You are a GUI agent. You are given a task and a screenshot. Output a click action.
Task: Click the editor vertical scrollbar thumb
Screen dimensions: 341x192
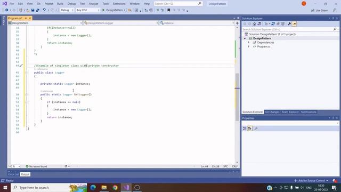click(237, 97)
